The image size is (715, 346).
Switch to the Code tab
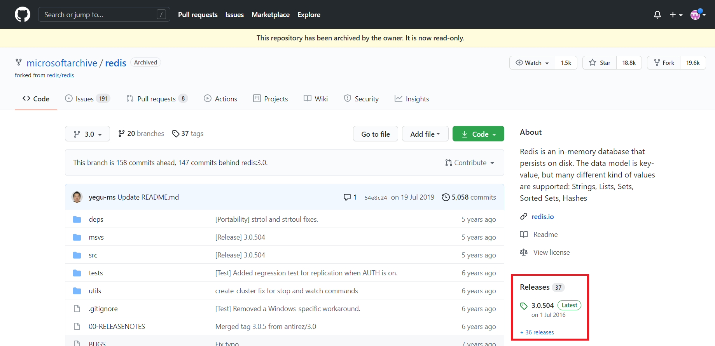[x=36, y=99]
